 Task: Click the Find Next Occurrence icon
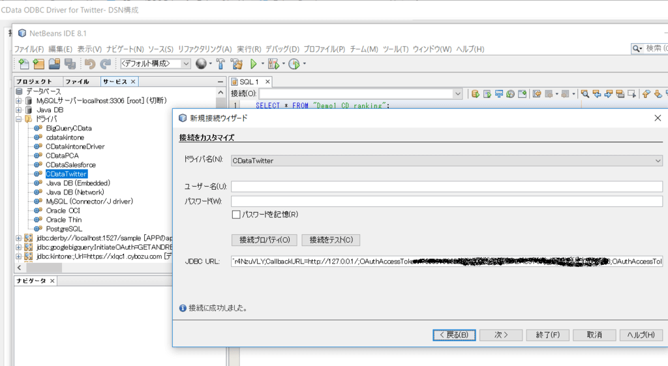coord(609,94)
